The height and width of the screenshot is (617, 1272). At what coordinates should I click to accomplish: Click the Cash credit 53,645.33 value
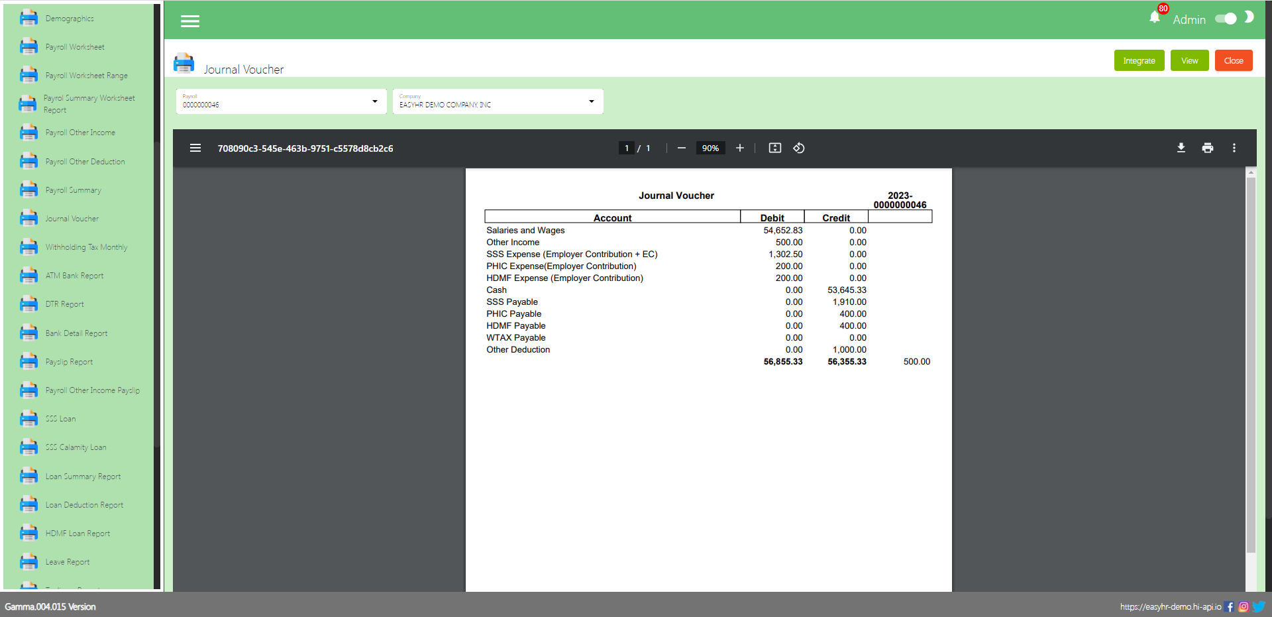pos(847,290)
